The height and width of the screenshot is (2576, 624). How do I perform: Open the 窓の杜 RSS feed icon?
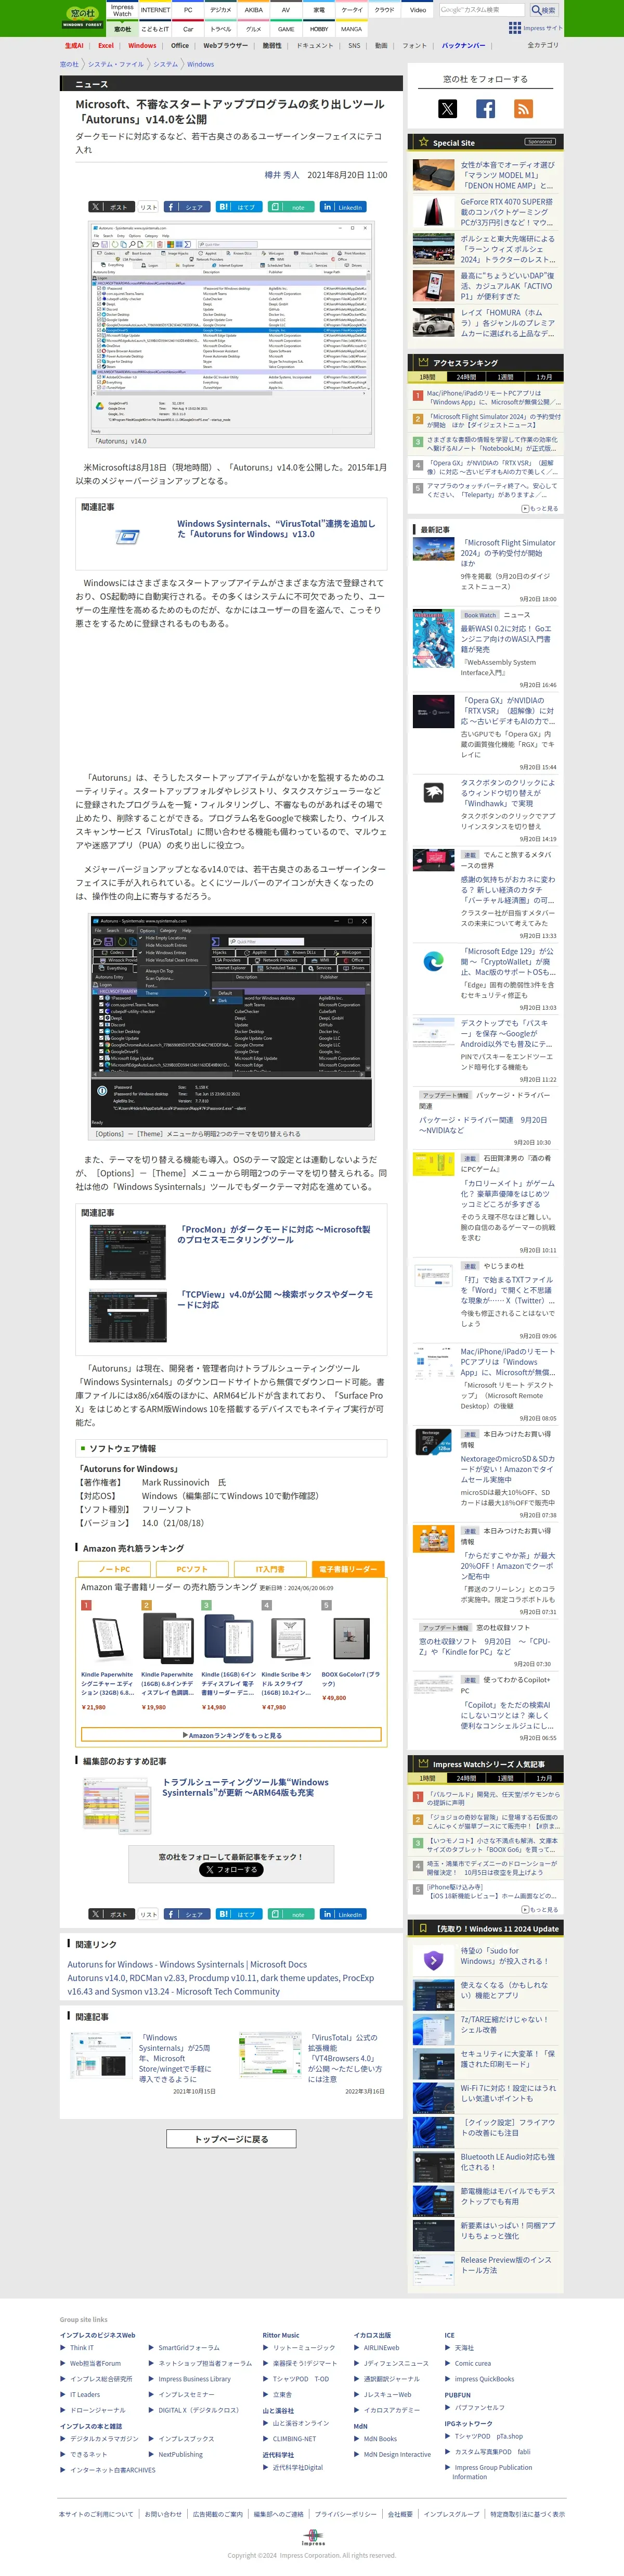(x=523, y=109)
